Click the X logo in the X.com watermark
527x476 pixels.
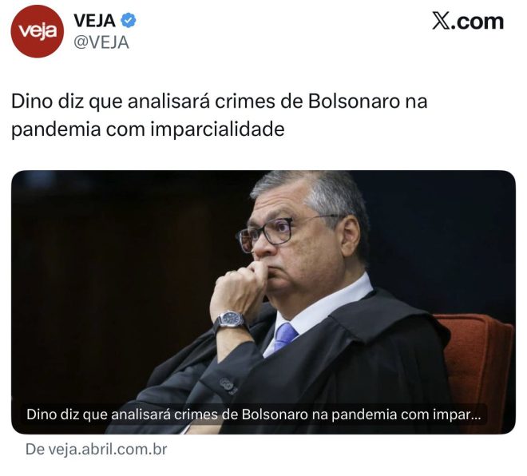(441, 21)
